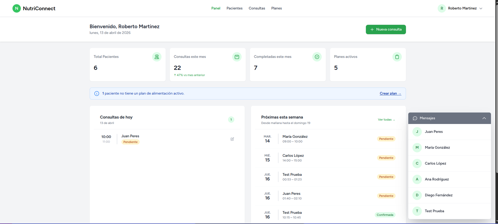Collapse the Mensajes panel with chevron
This screenshot has height=224, width=498.
pyautogui.click(x=484, y=118)
